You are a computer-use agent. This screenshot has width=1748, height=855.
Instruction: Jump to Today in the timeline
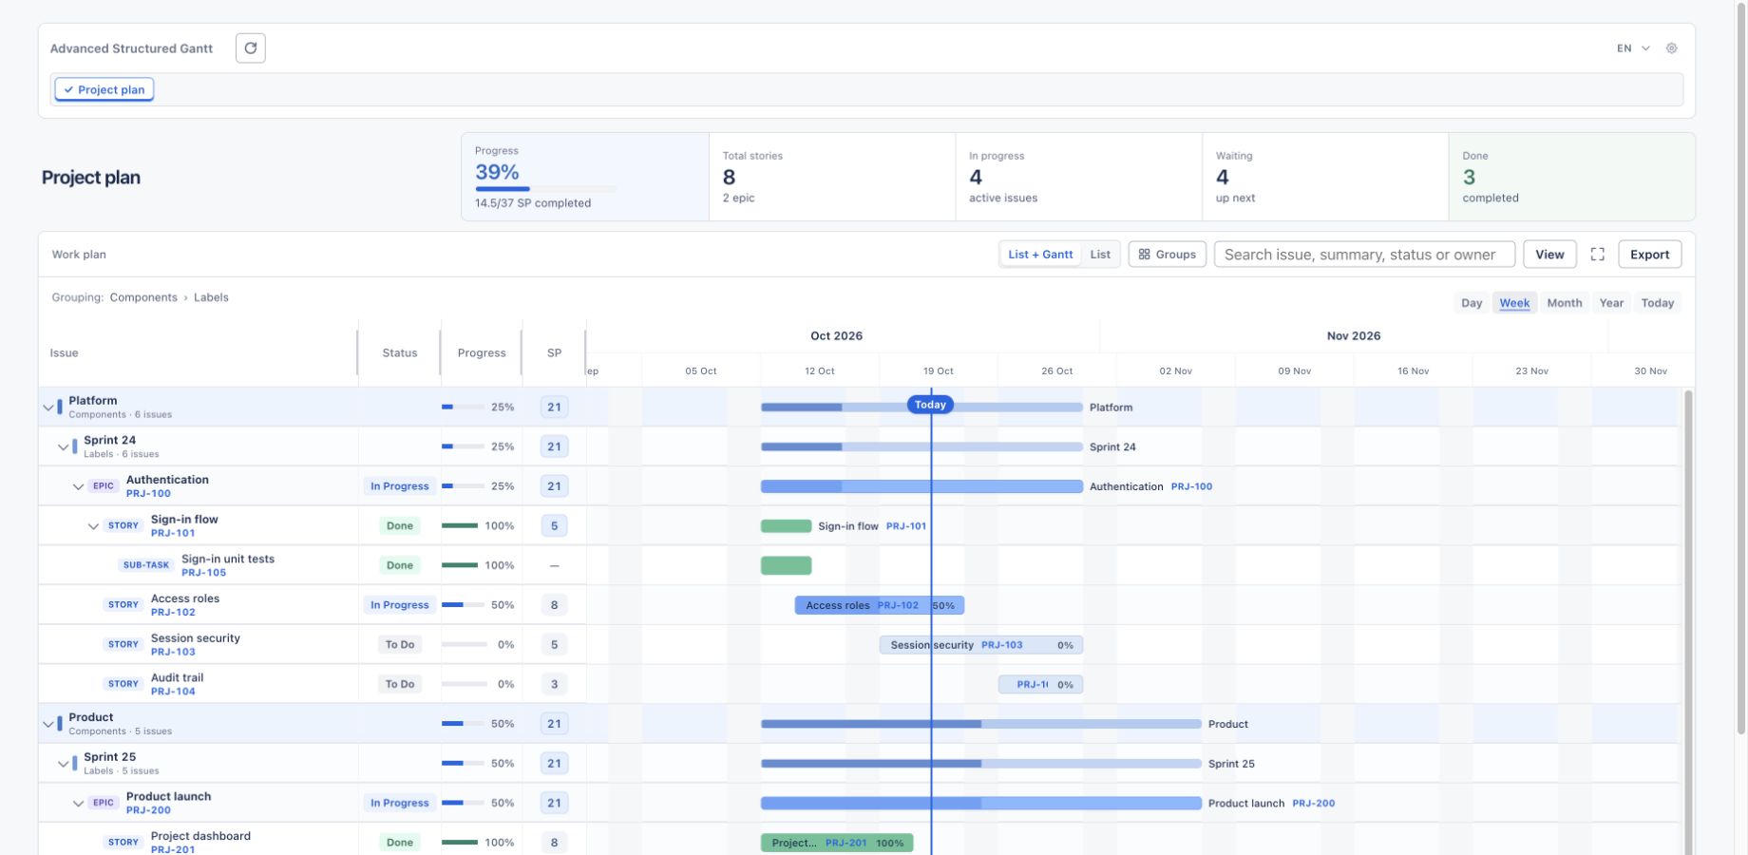click(1657, 303)
